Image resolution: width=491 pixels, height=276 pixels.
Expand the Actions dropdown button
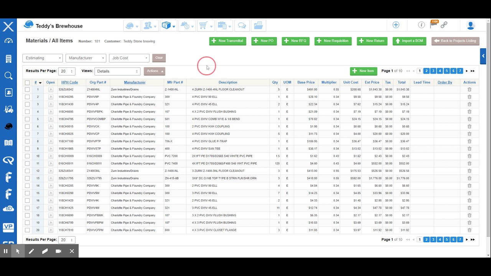(x=155, y=71)
